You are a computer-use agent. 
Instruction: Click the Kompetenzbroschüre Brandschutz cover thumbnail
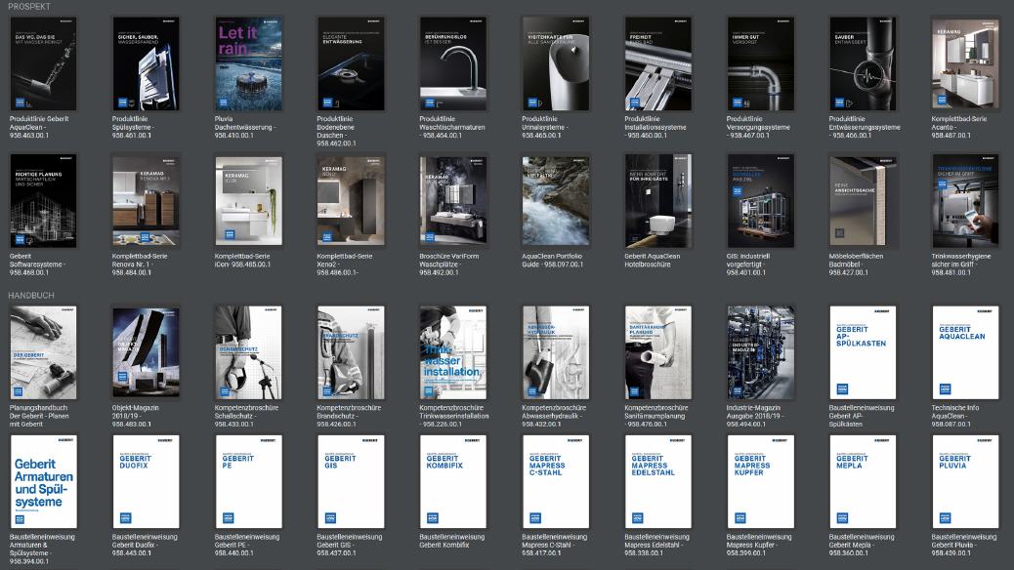[x=351, y=353]
